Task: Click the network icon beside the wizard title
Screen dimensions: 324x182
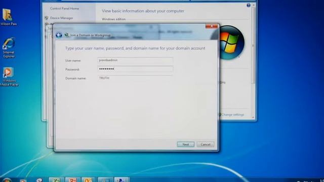Action: (x=66, y=35)
